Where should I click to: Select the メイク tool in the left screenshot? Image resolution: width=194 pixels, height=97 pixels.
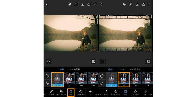tap(51, 93)
